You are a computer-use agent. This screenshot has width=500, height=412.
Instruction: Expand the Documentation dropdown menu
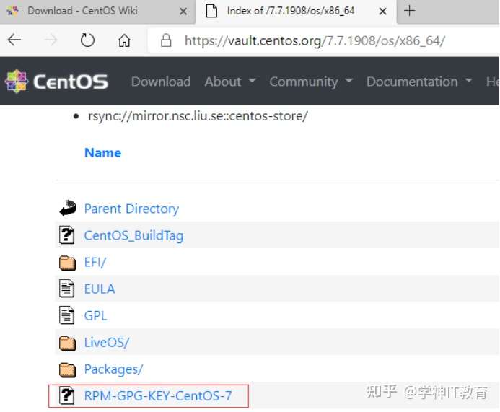click(419, 82)
